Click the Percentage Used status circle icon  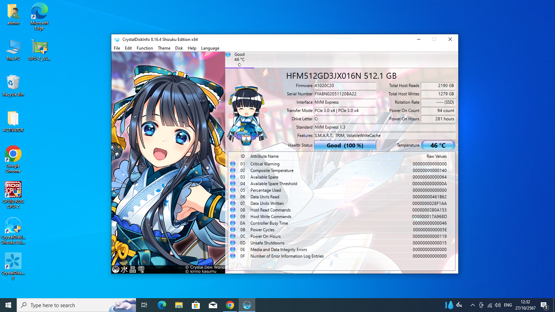233,190
